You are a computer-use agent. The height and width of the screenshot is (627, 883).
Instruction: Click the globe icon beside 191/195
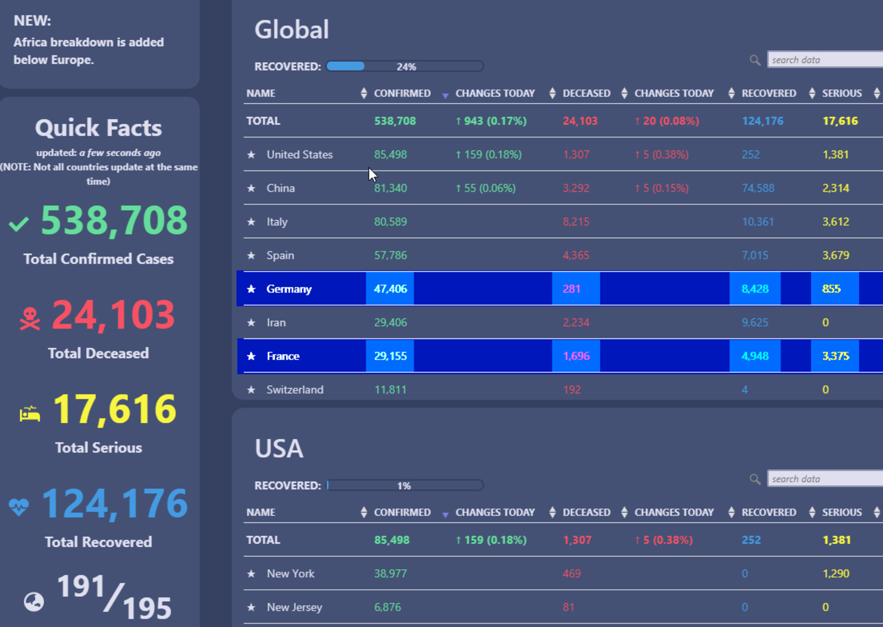(34, 602)
